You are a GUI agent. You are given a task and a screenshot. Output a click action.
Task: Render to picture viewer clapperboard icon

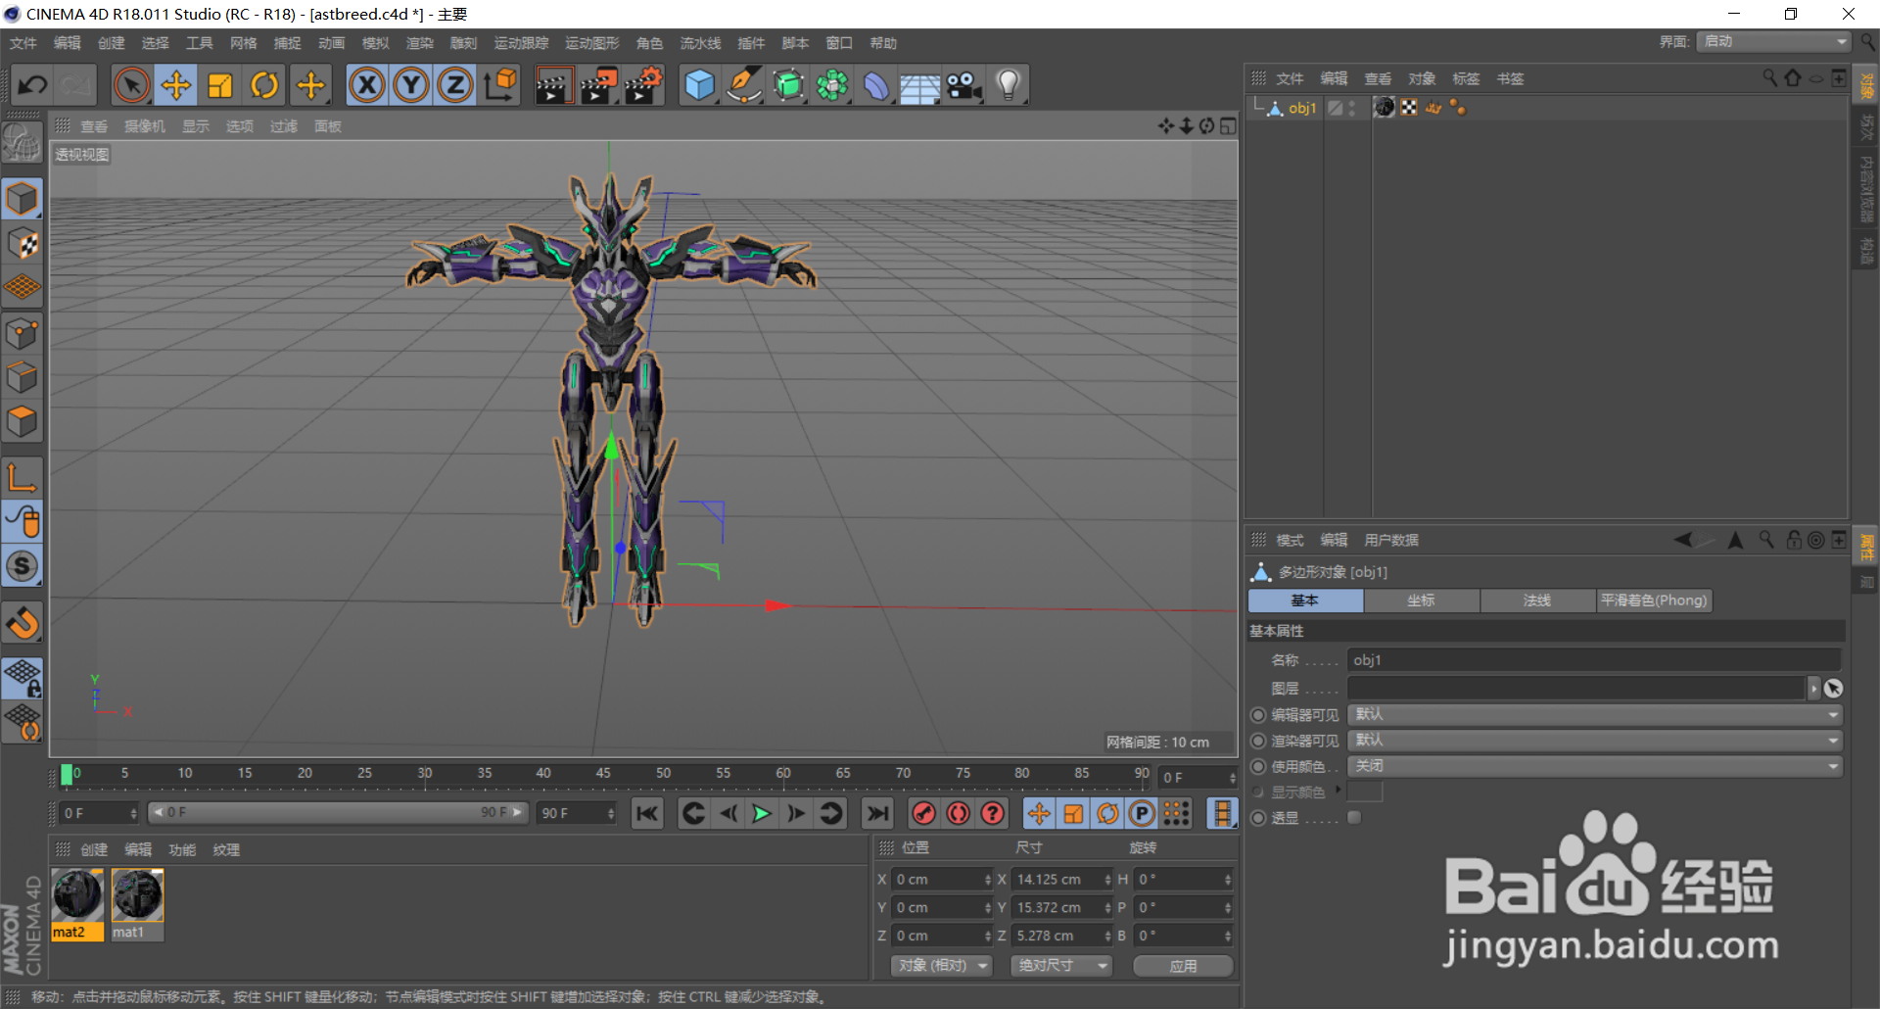click(598, 85)
